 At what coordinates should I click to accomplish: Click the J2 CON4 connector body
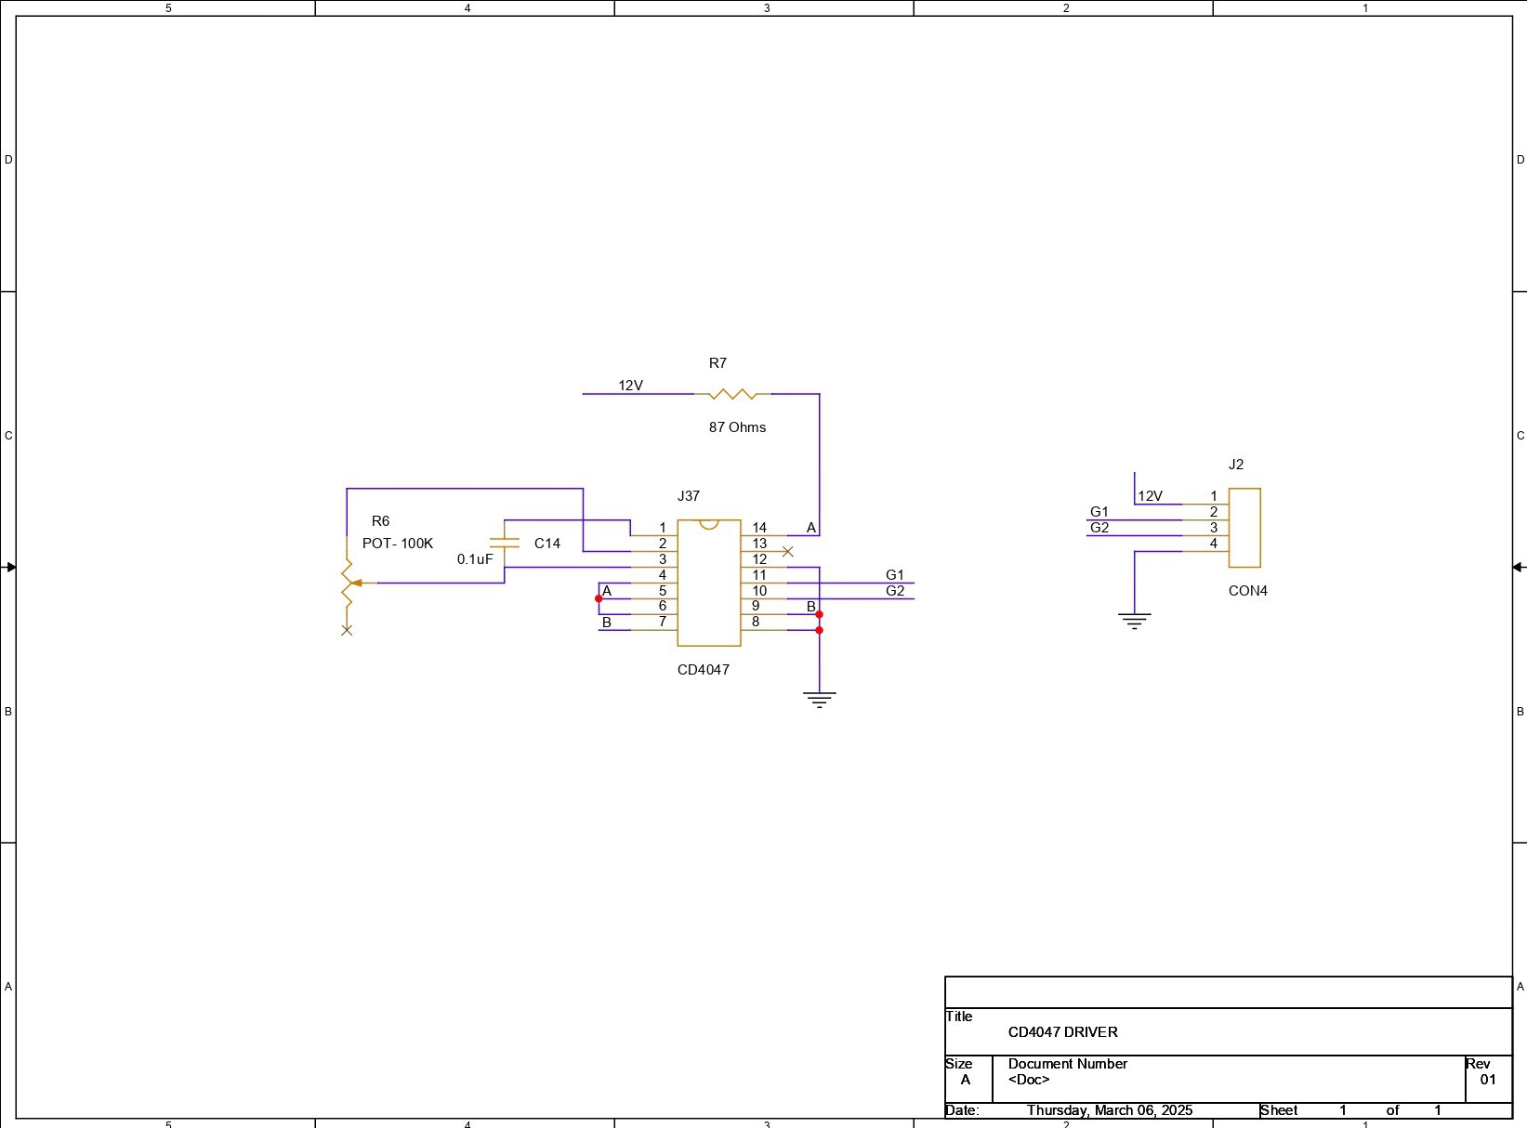1244,527
